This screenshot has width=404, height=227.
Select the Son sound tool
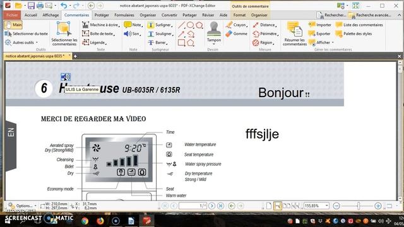coord(132,33)
